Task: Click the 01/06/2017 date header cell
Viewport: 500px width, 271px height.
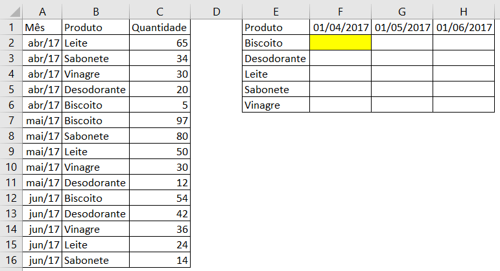Action: (463, 27)
